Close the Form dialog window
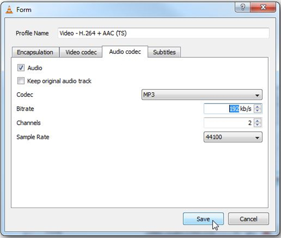This screenshot has width=281, height=238. tap(263, 8)
